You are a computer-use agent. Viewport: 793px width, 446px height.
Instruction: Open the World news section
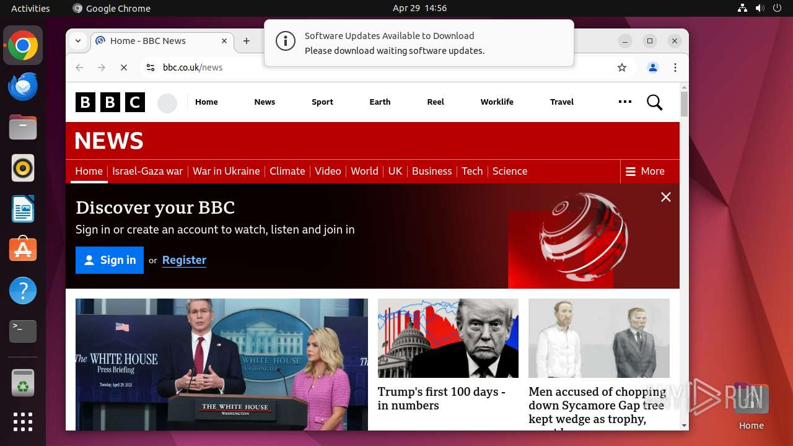click(364, 172)
